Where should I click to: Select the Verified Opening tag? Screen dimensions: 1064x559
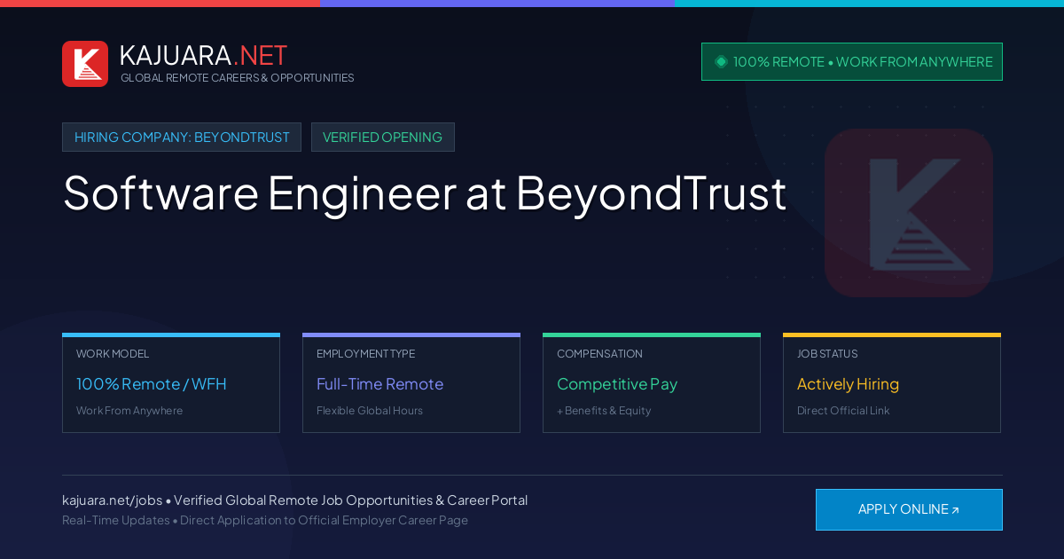383,138
